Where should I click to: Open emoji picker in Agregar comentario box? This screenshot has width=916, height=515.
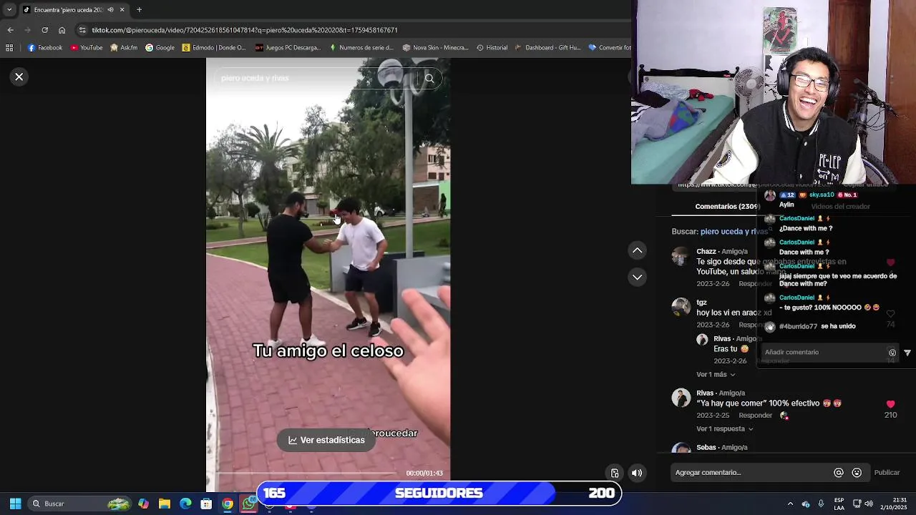click(x=857, y=472)
